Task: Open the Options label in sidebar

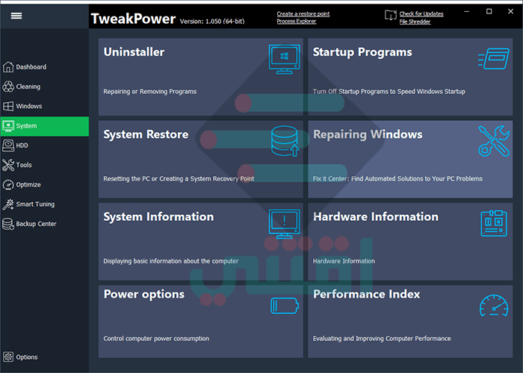Action: [27, 357]
